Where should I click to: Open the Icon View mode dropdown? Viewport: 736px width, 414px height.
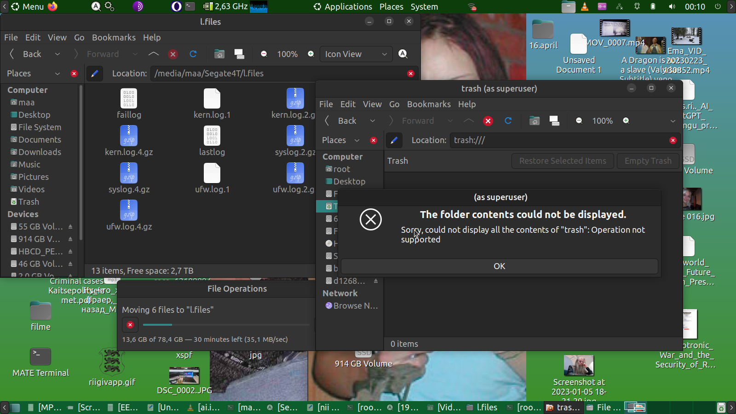tap(356, 54)
